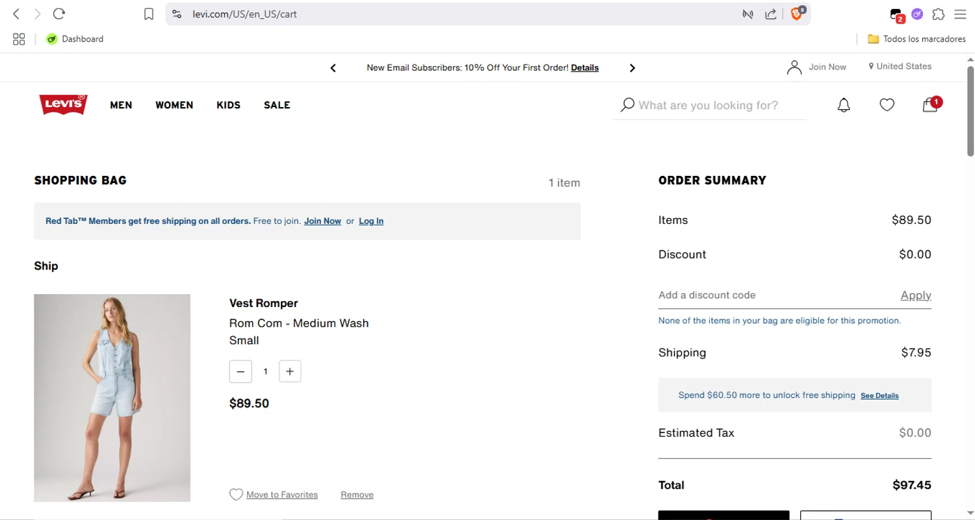
Task: Change the United States location
Action: (900, 66)
